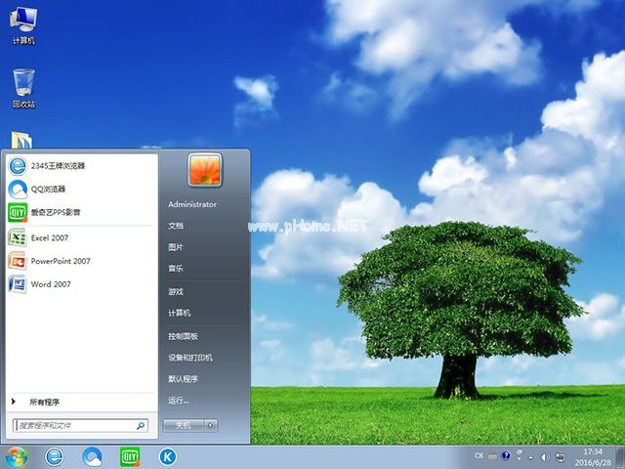Click the green iQIYI taskbar icon
625x469 pixels.
130,456
